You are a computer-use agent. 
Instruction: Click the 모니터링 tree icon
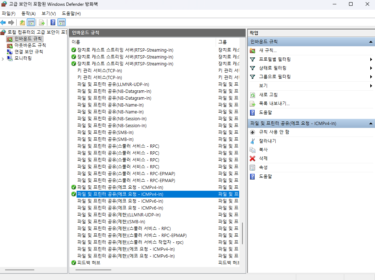9,58
